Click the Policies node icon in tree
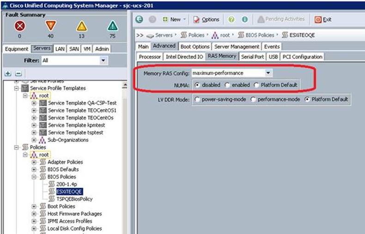The height and width of the screenshot is (234, 365). point(25,147)
